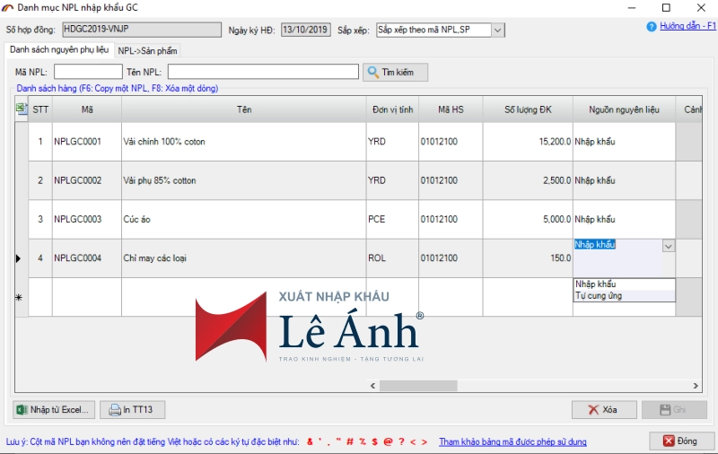Click the blue help question mark icon
This screenshot has height=454, width=718.
[652, 27]
